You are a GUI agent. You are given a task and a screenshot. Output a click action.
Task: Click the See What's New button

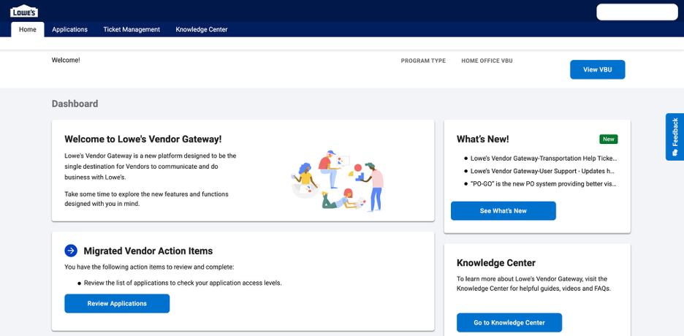pyautogui.click(x=503, y=211)
